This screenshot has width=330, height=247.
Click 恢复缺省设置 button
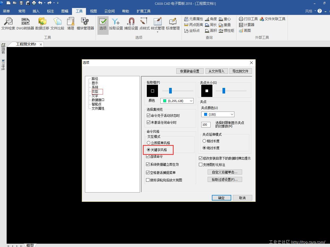tap(190, 71)
